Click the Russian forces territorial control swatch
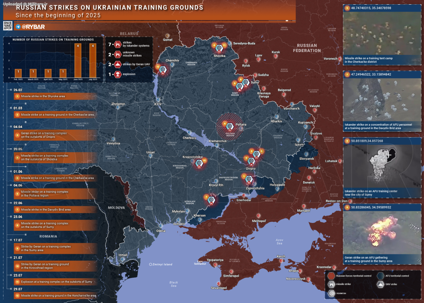The image size is (424, 303). 331,276
